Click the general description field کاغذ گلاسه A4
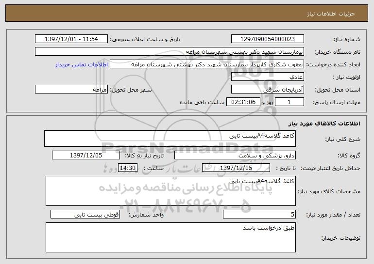Viewport: 374px width, 264px height. pyautogui.click(x=170, y=139)
